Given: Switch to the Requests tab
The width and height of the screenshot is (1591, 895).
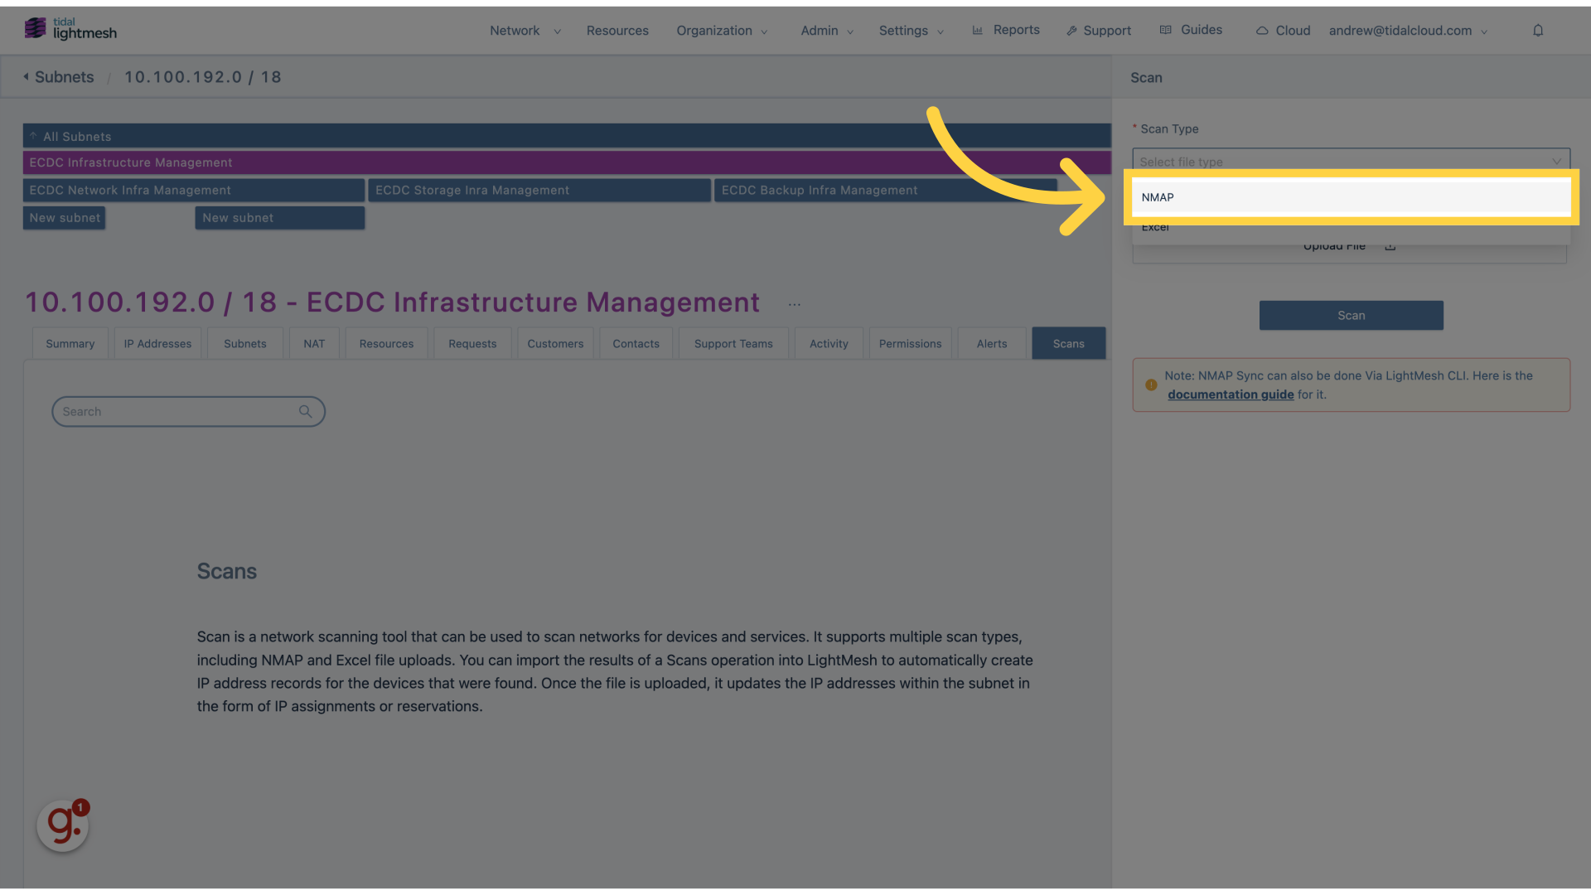Looking at the screenshot, I should [x=472, y=344].
